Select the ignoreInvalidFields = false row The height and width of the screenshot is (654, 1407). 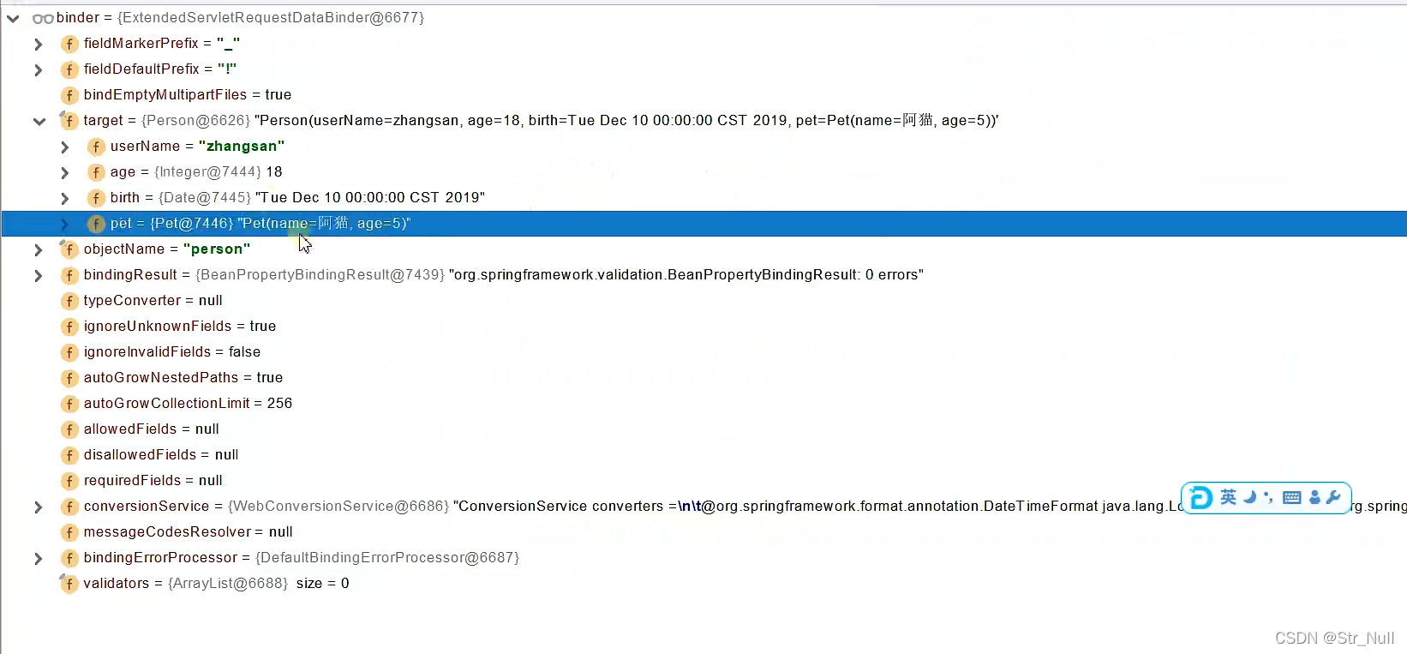172,352
